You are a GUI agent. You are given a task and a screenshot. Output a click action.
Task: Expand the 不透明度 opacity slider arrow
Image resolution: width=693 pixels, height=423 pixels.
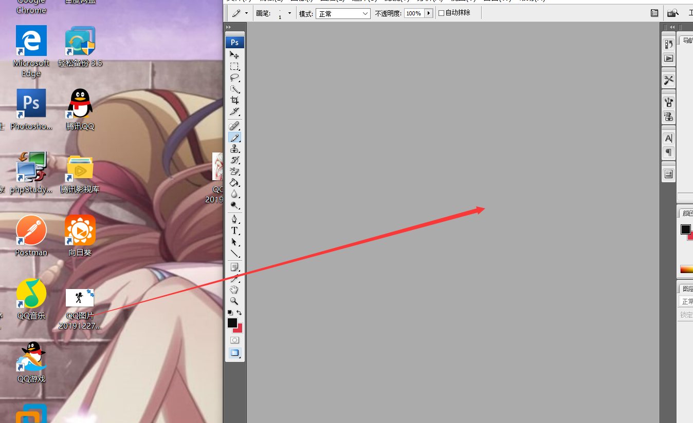pyautogui.click(x=429, y=13)
